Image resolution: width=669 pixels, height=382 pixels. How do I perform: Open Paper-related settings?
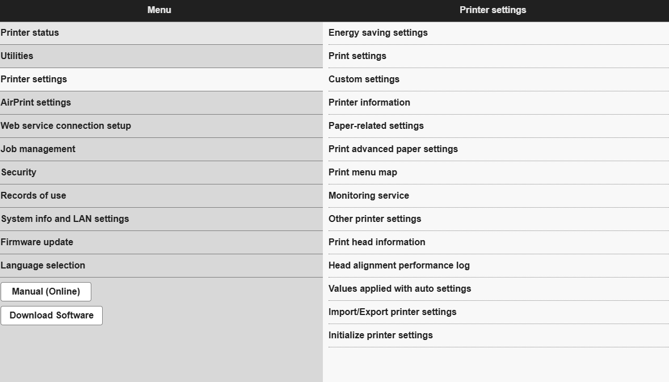376,125
